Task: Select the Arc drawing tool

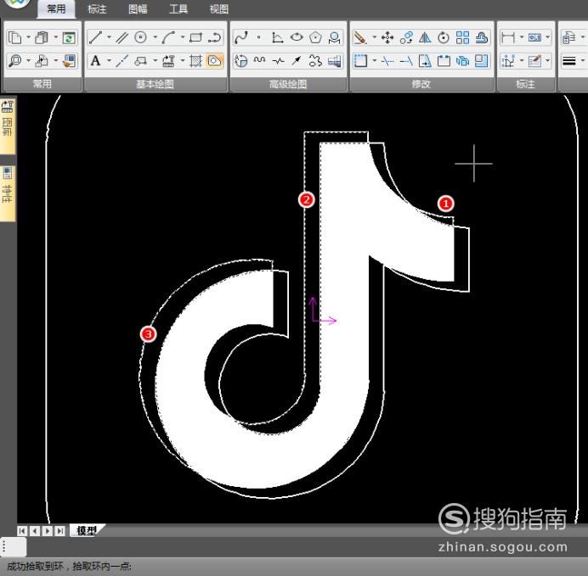Action: 169,38
